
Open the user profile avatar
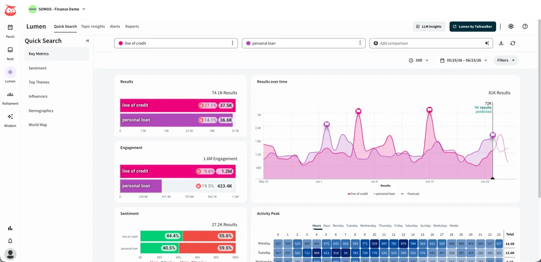click(10, 254)
